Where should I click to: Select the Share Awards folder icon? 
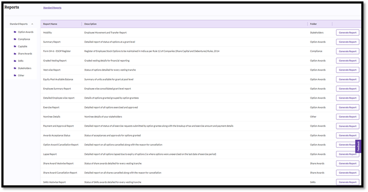coord(15,54)
